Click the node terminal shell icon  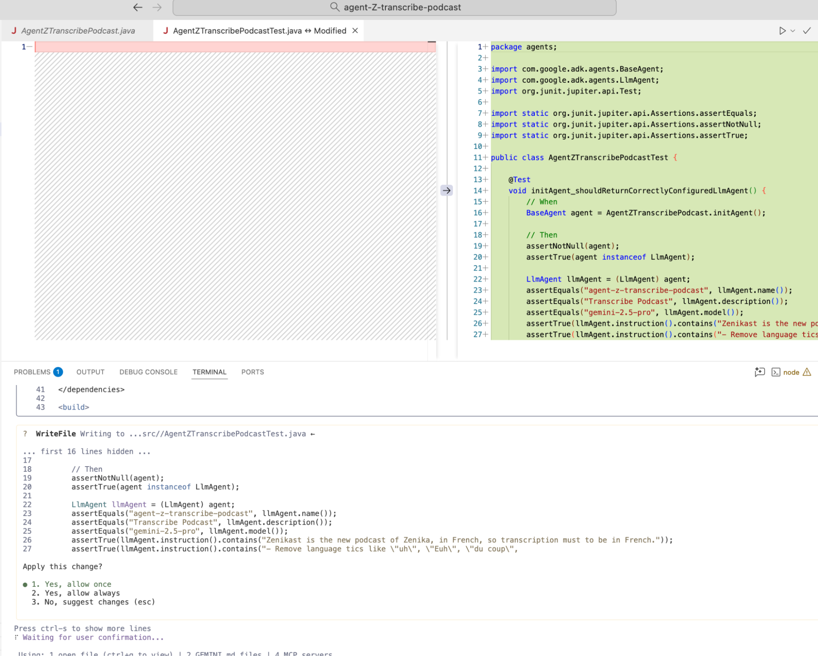coord(775,372)
